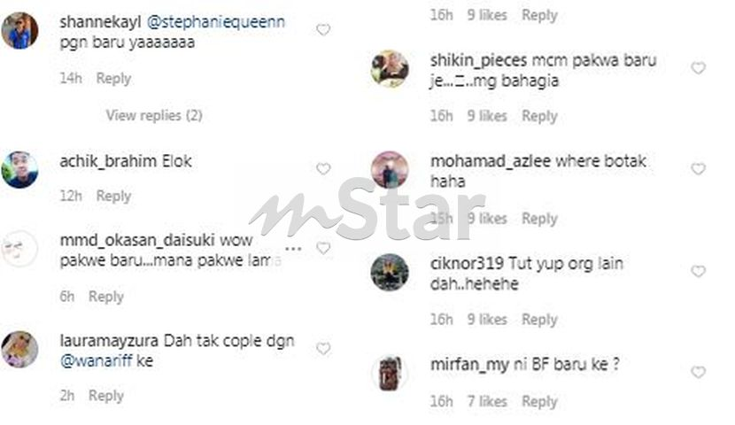The width and height of the screenshot is (735, 425).
Task: Open @wanariff mention link
Action: tap(97, 360)
